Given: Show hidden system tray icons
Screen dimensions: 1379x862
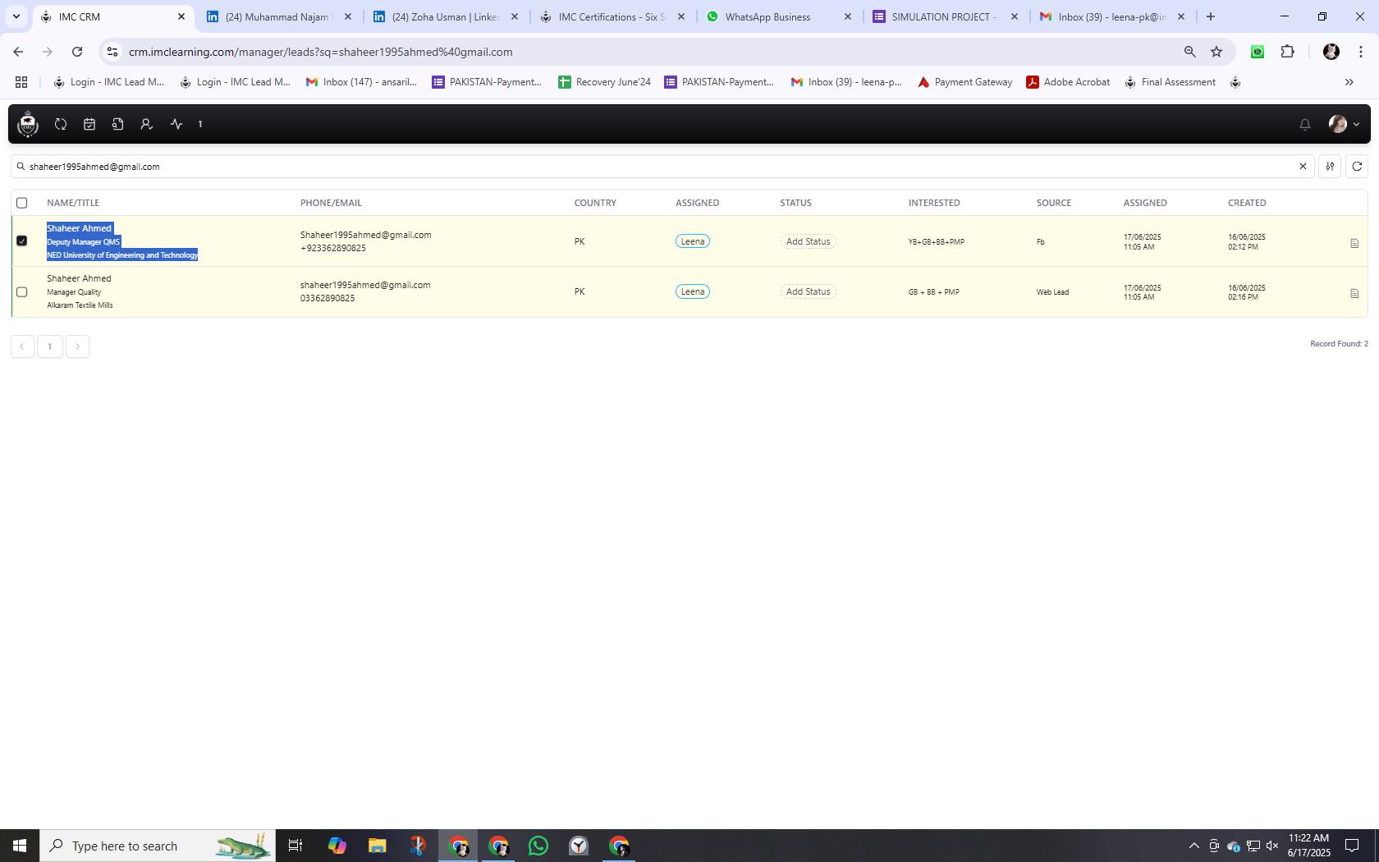Looking at the screenshot, I should point(1194,846).
